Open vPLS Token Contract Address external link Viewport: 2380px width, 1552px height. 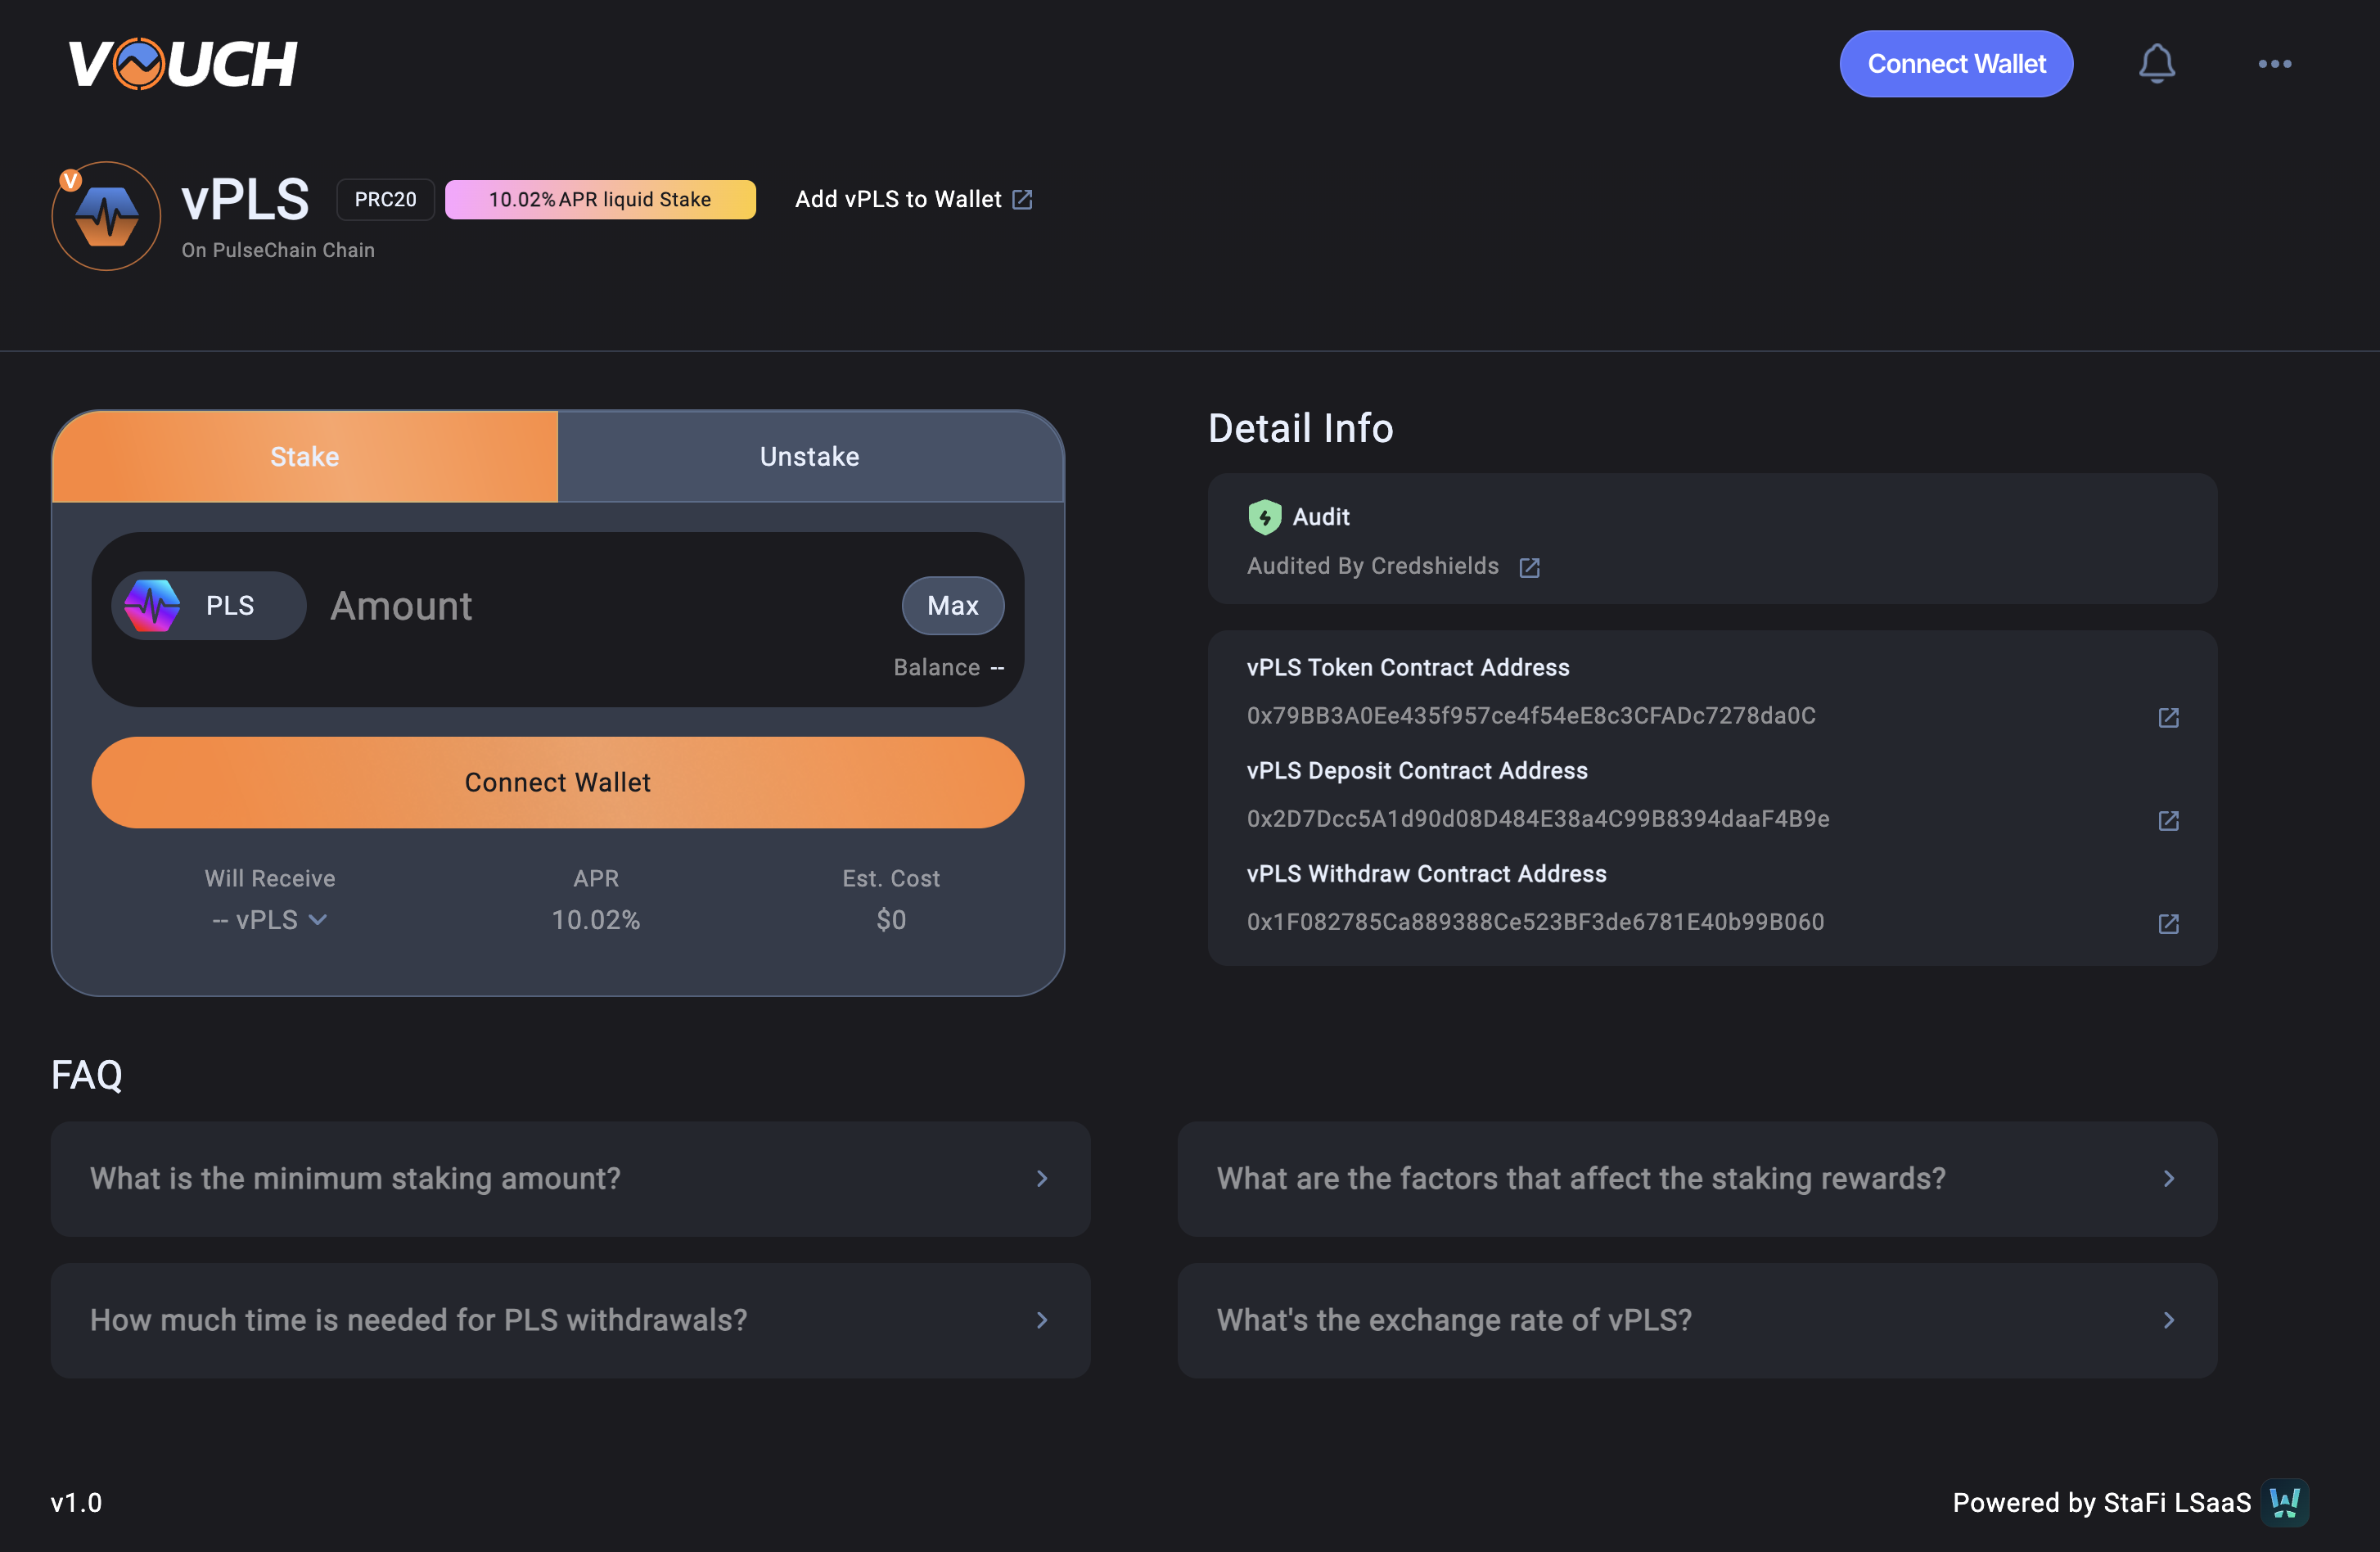pos(2168,717)
